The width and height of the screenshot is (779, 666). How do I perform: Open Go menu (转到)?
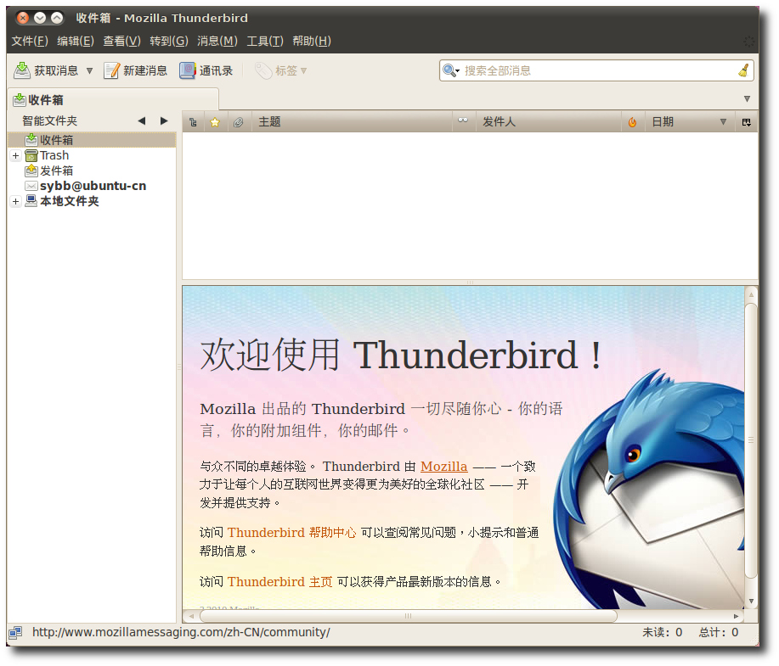point(169,41)
